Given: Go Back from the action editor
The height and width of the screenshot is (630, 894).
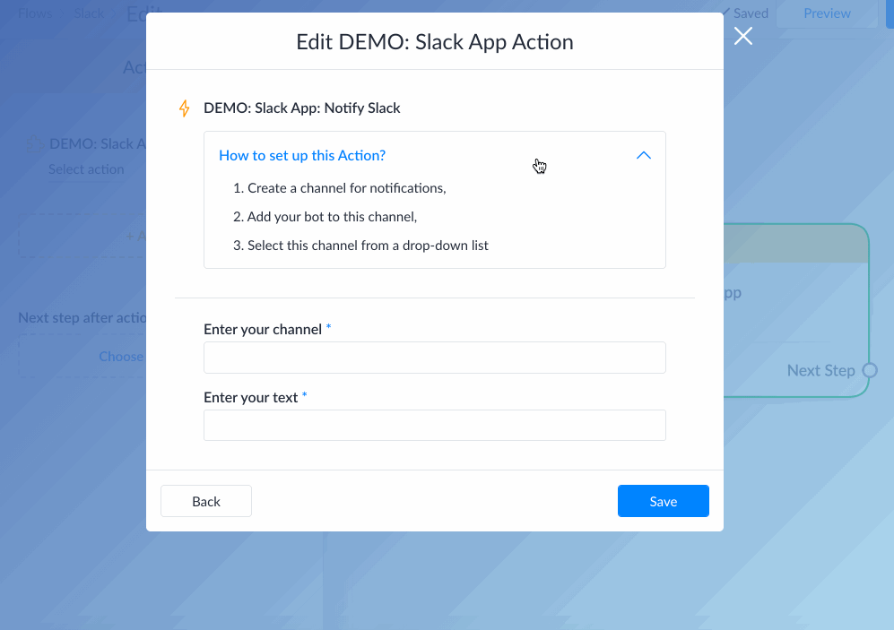Looking at the screenshot, I should 205,501.
